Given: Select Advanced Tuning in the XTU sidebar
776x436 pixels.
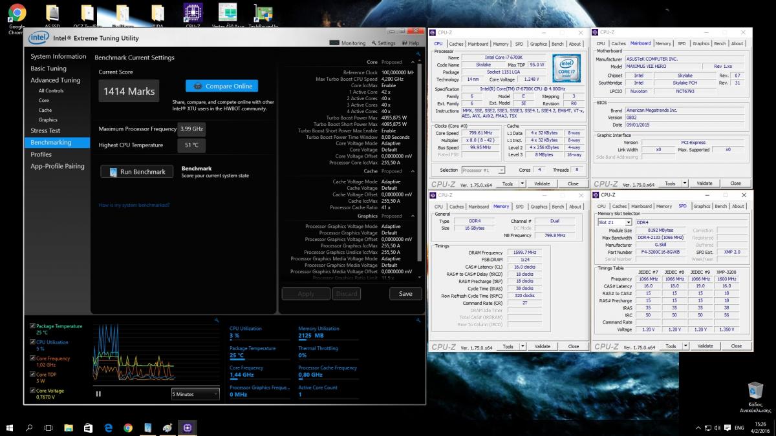Looking at the screenshot, I should (56, 80).
